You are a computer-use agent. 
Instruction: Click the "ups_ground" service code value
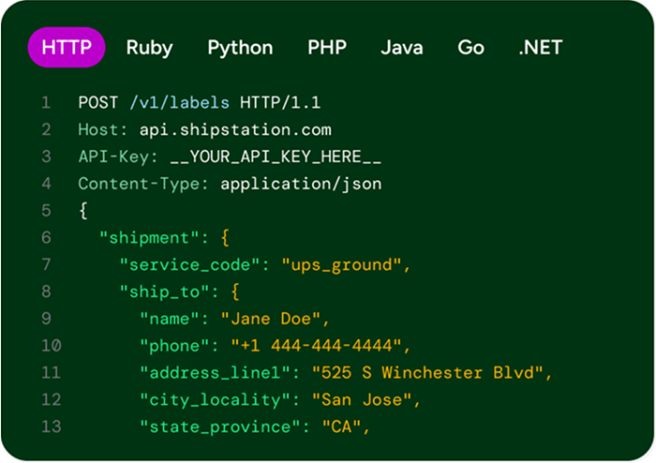pyautogui.click(x=342, y=265)
